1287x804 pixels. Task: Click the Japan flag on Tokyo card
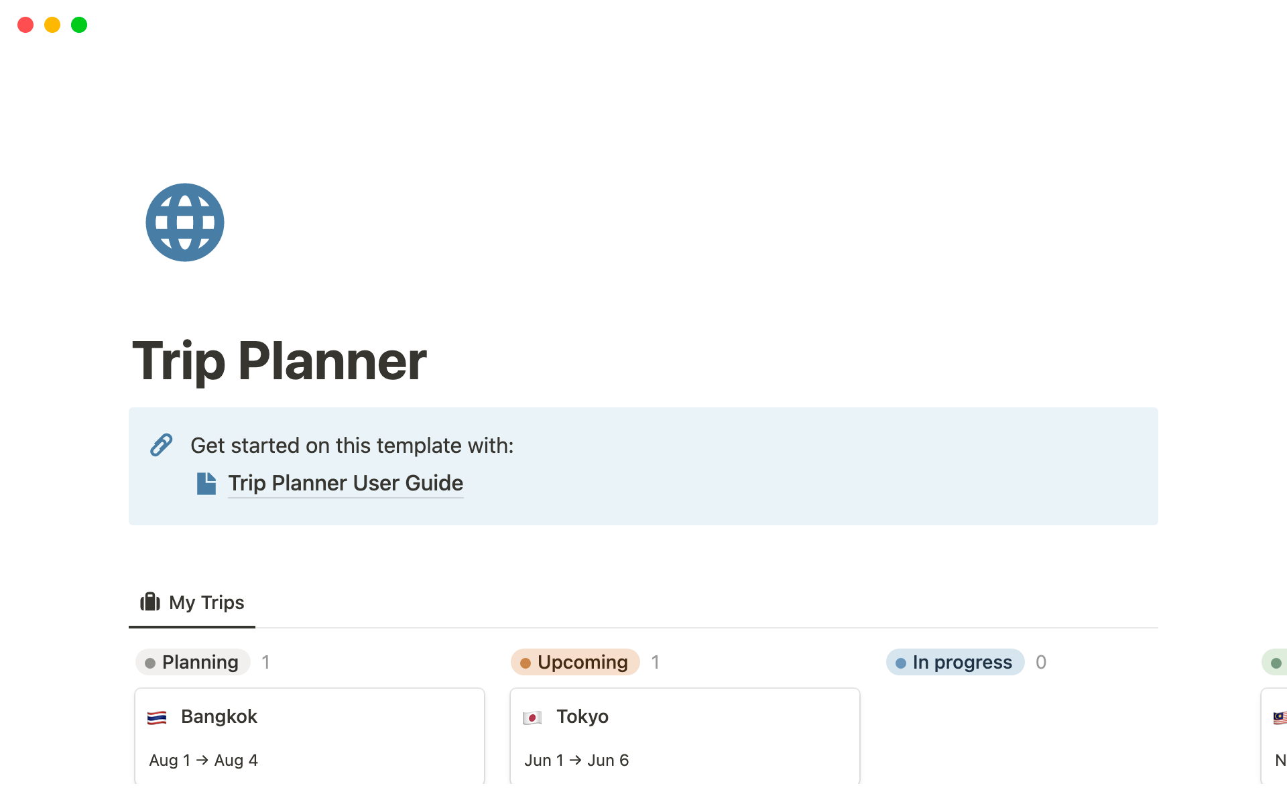532,718
